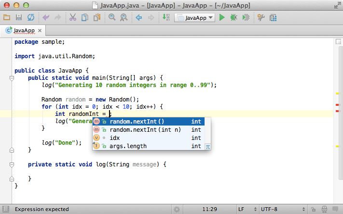Viewport: 343px width, 214px height.
Task: Click fold end marker of log method
Action: pos(12,179)
